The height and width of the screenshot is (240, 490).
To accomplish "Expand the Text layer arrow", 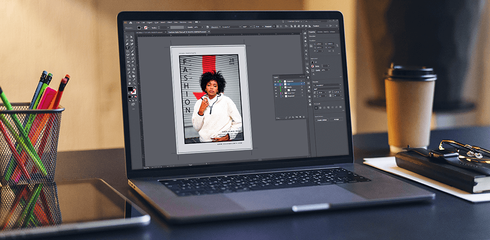I will [x=282, y=84].
